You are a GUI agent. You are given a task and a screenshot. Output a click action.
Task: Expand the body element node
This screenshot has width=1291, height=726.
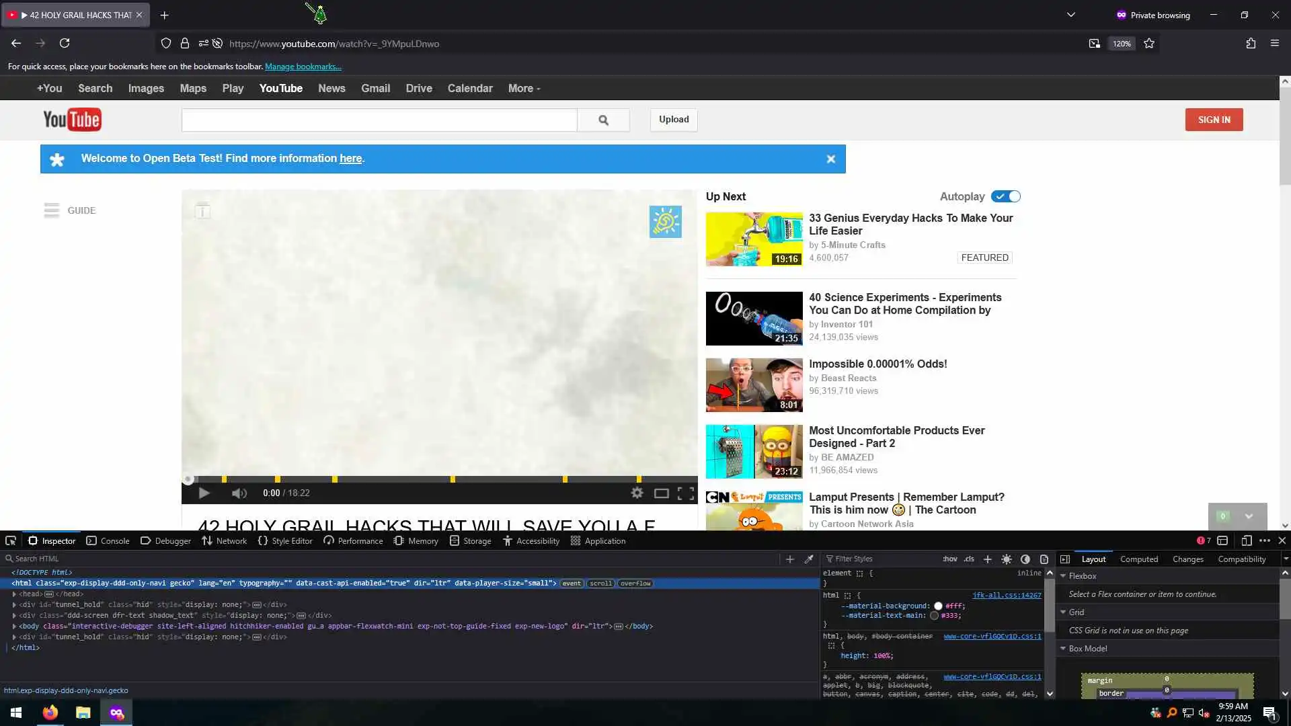(14, 626)
